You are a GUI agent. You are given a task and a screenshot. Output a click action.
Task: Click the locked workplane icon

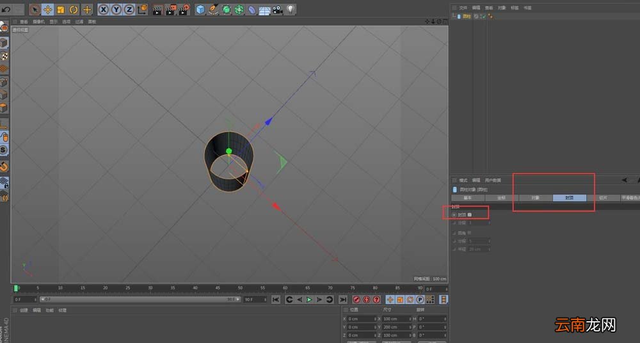coord(4,182)
